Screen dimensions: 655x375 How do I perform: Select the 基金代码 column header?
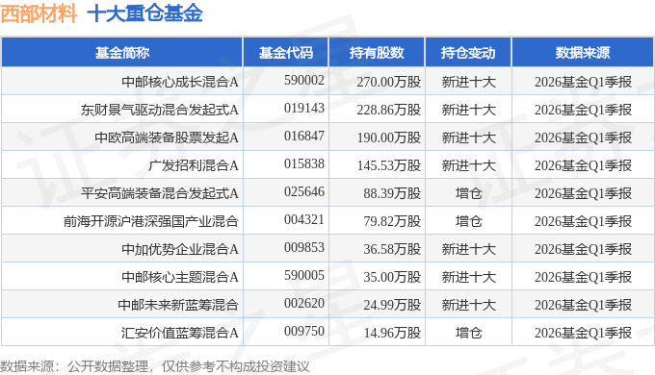click(x=286, y=53)
